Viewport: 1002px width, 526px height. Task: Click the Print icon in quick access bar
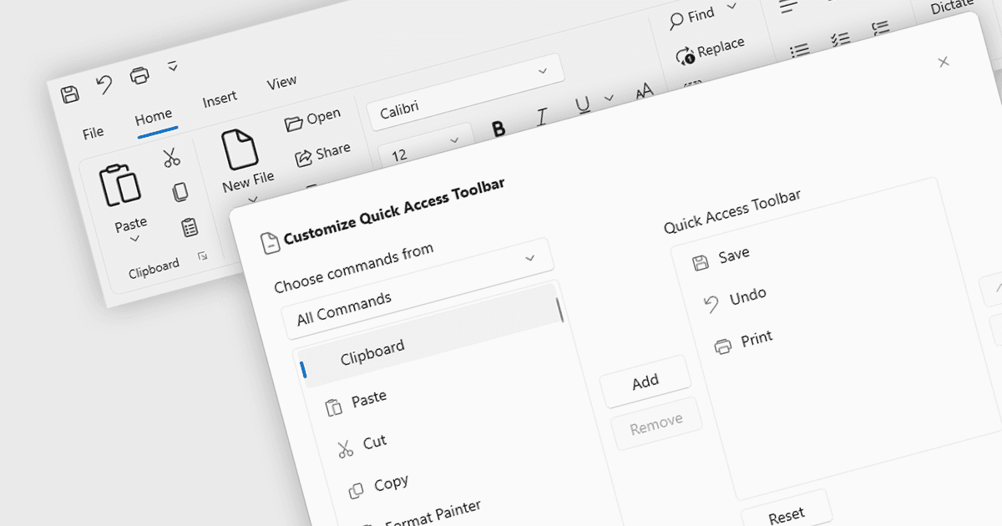(x=139, y=76)
